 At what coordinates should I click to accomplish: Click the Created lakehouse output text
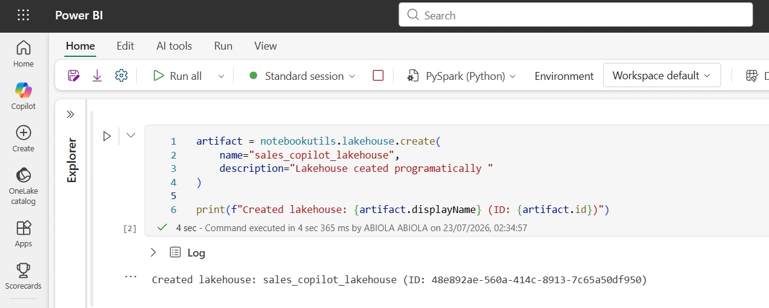pos(399,280)
